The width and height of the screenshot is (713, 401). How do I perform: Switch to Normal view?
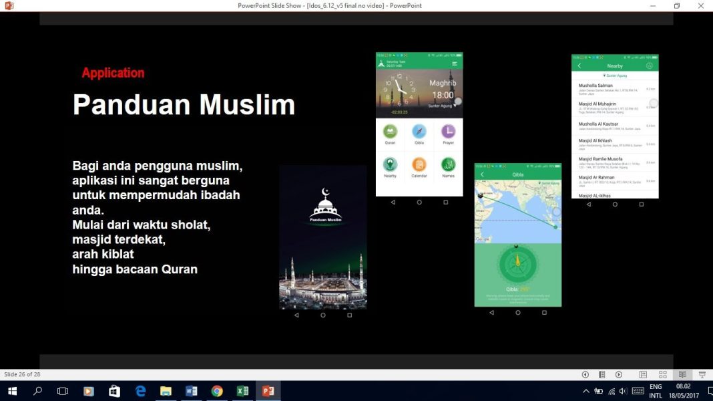643,374
